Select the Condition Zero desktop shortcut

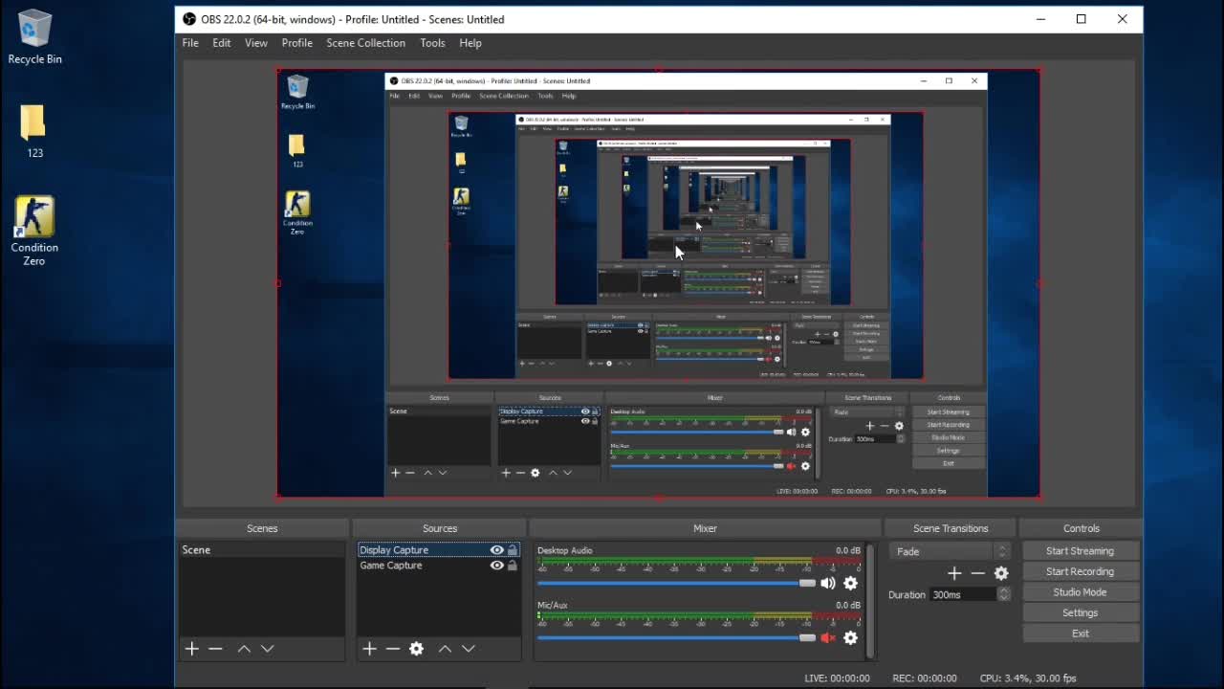tap(34, 231)
